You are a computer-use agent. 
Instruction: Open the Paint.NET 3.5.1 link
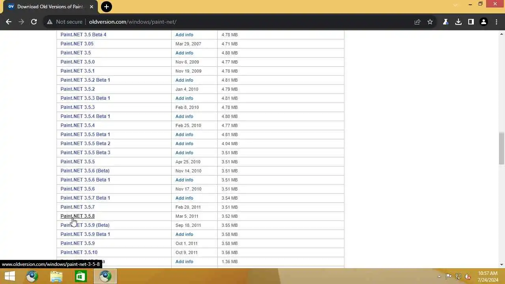tap(77, 71)
